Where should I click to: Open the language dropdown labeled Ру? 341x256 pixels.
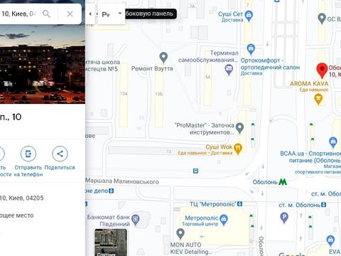pyautogui.click(x=112, y=14)
